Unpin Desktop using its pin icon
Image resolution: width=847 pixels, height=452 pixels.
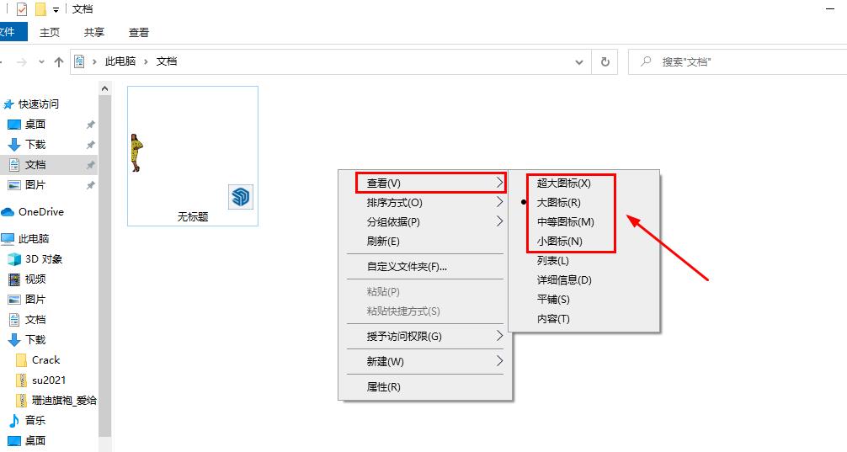[91, 125]
